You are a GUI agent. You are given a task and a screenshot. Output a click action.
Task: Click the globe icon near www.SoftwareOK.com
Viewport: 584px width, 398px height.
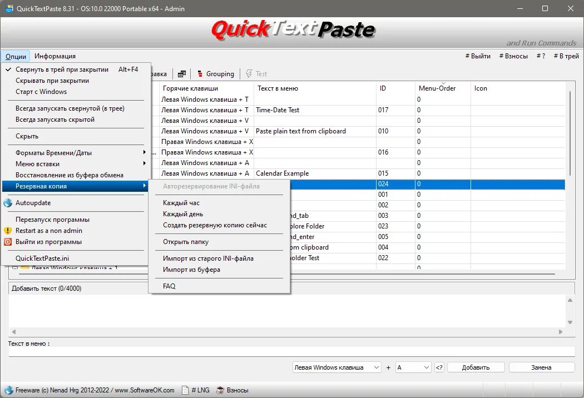coord(8,390)
